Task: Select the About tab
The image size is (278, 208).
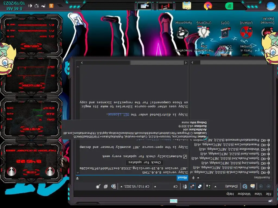Action: point(182,178)
